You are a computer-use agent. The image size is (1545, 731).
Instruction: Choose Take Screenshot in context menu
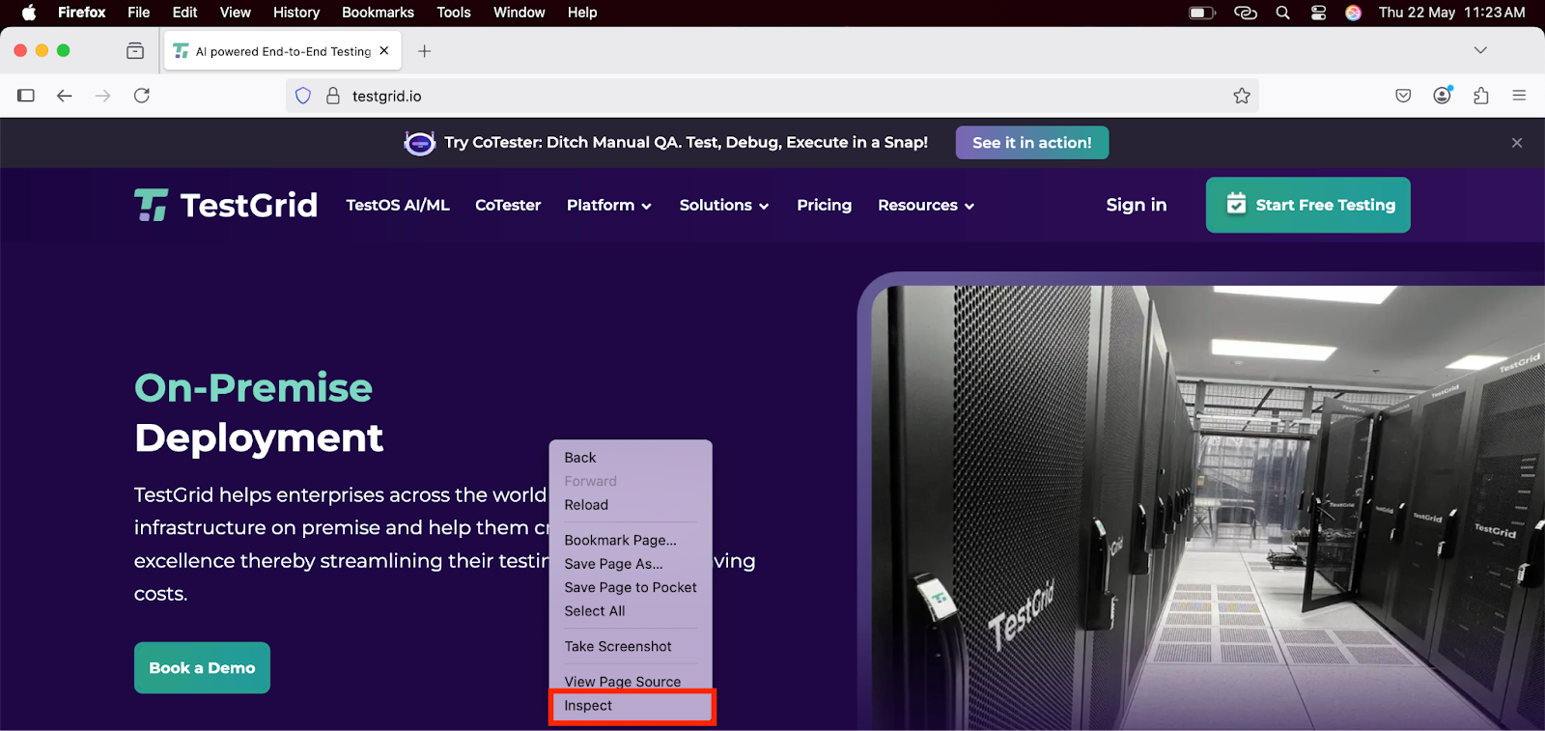631,646
